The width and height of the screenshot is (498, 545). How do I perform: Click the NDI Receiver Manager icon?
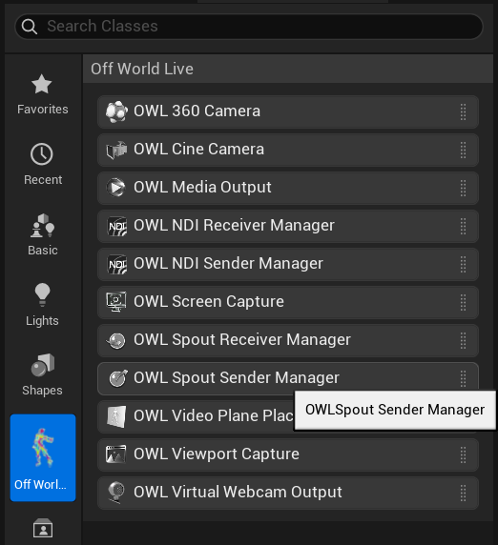point(116,226)
